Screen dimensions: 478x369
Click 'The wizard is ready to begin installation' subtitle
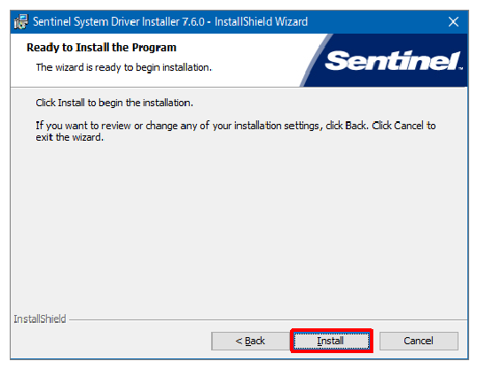[x=124, y=67]
